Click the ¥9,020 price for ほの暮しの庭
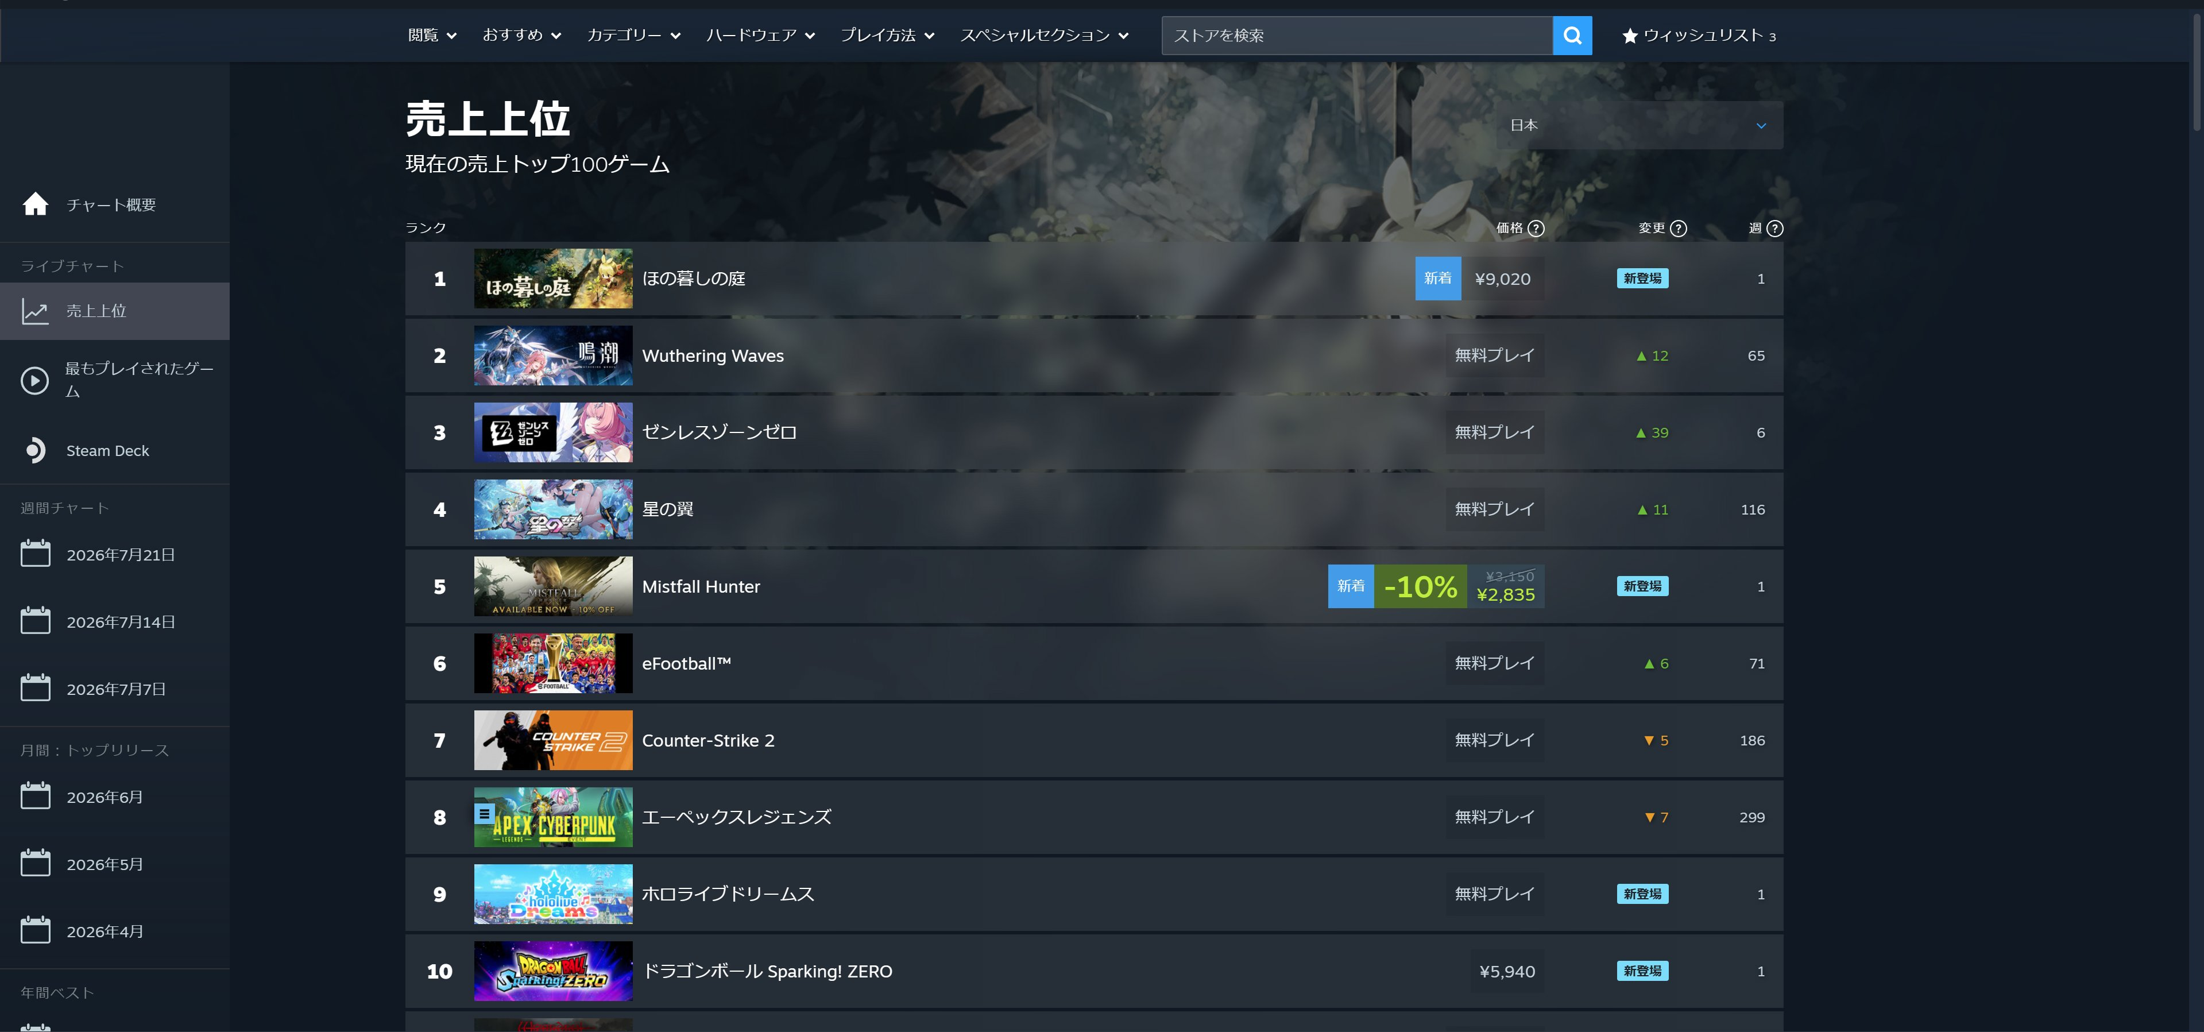The width and height of the screenshot is (2204, 1032). pyautogui.click(x=1502, y=279)
